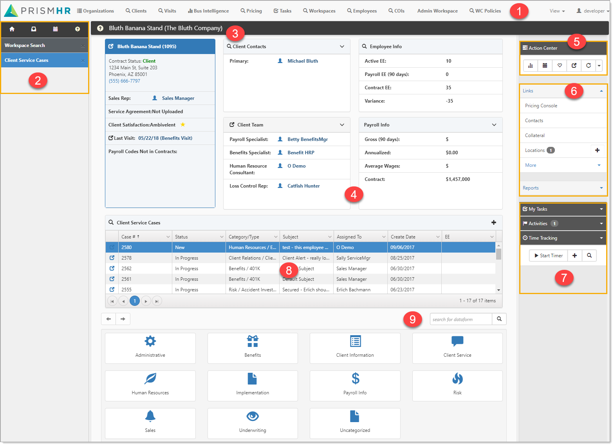Go to next page of service cases

pos(146,301)
